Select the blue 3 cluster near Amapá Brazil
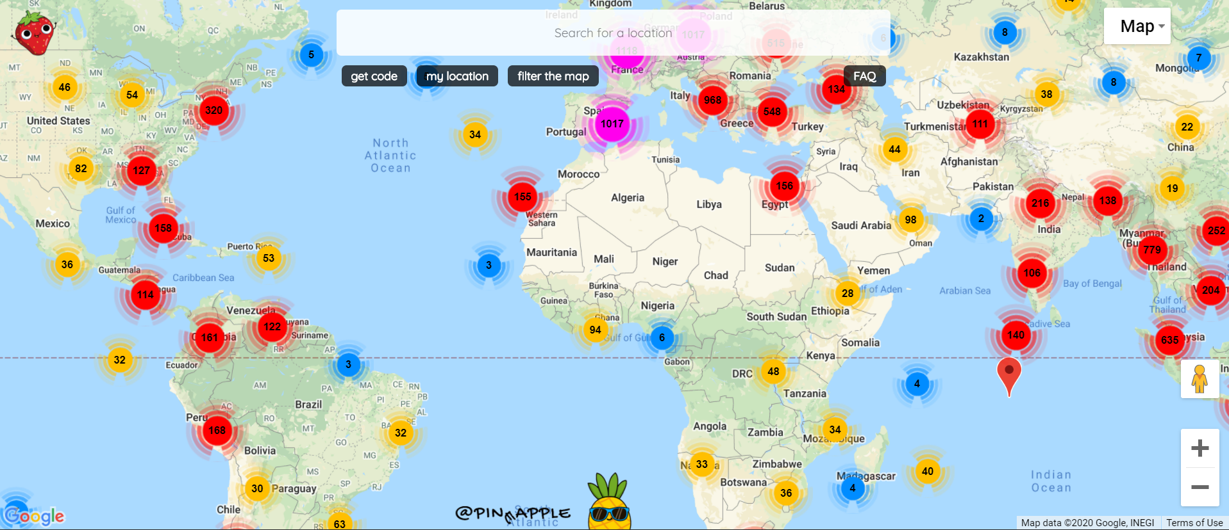 348,364
